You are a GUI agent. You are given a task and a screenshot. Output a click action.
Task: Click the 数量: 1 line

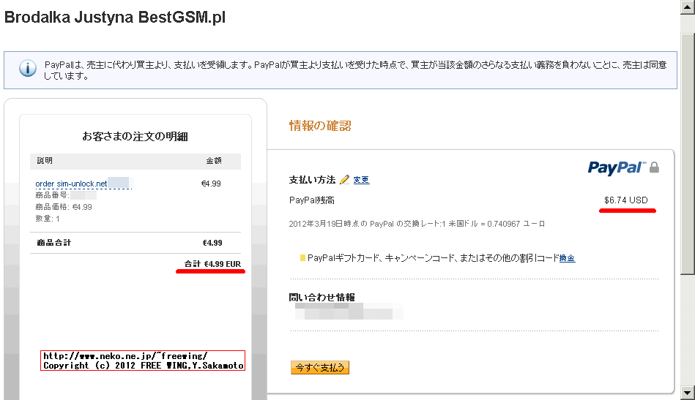[x=48, y=219]
